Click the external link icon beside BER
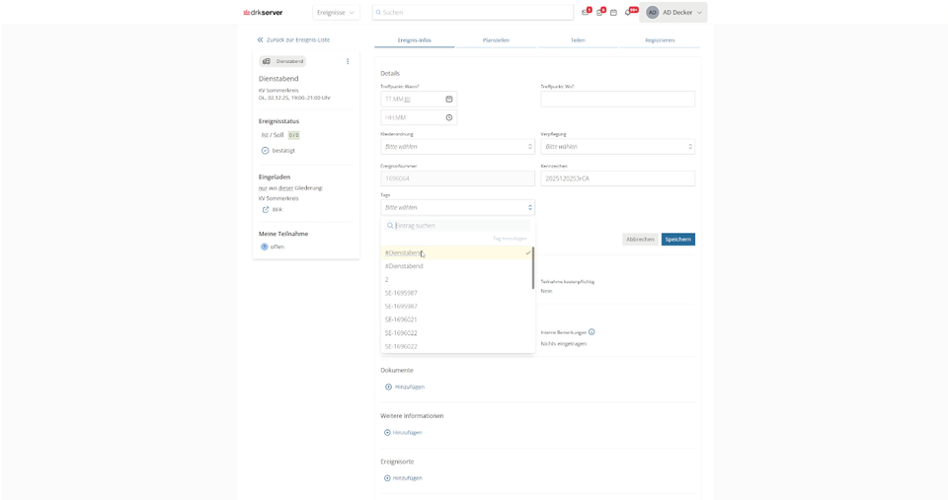This screenshot has height=500, width=948. point(265,209)
